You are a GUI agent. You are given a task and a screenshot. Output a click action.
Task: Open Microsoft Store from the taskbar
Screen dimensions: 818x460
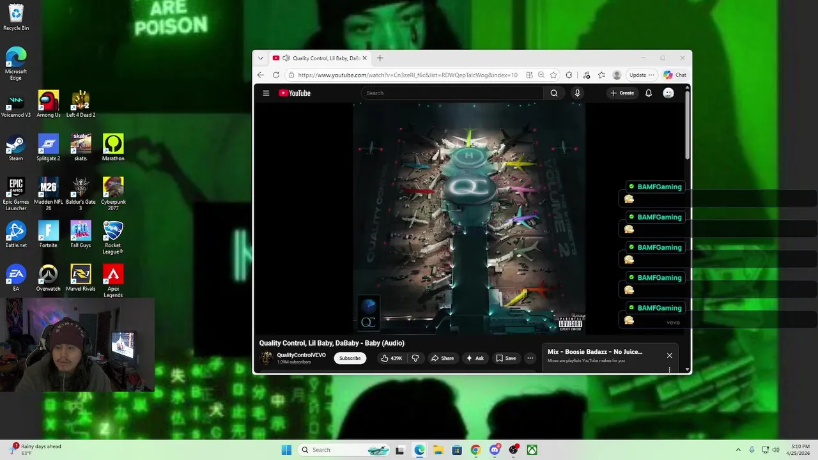(x=456, y=450)
